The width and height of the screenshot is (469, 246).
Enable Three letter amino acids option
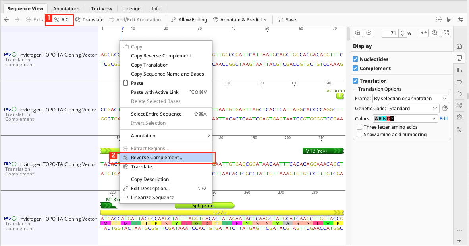359,127
